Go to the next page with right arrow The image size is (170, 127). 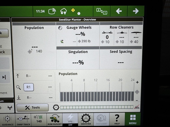click(x=136, y=11)
